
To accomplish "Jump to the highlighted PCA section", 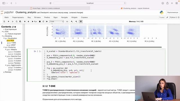I will pos(10,40).
